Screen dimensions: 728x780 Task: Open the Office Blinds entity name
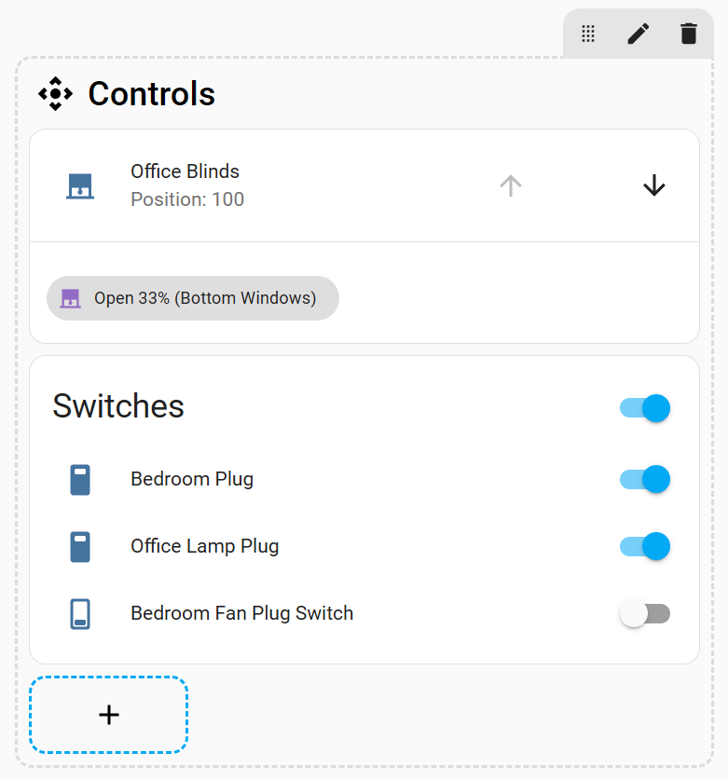point(185,171)
